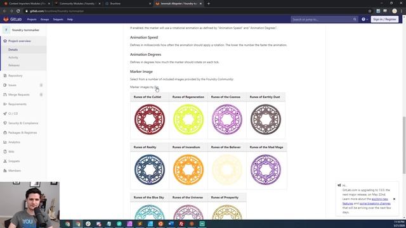Open the Issues sidebar icon
Image resolution: width=406 pixels, height=228 pixels.
[5, 85]
